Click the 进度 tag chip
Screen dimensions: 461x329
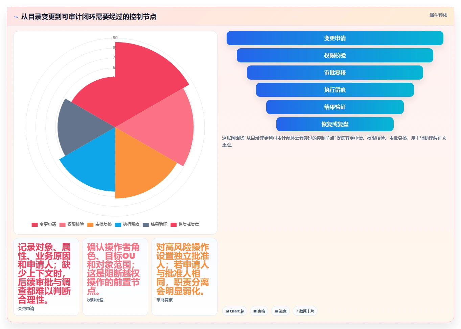(280, 311)
